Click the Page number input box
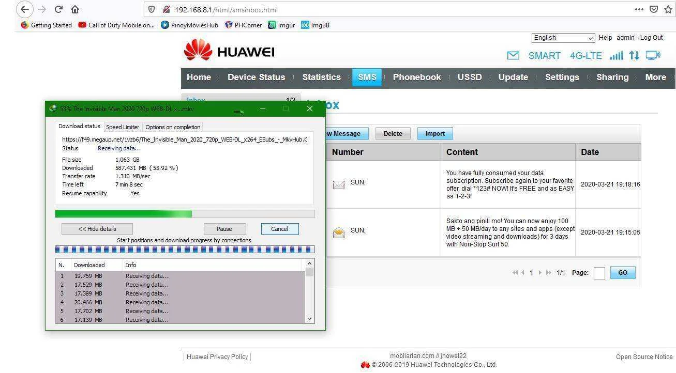 click(599, 273)
